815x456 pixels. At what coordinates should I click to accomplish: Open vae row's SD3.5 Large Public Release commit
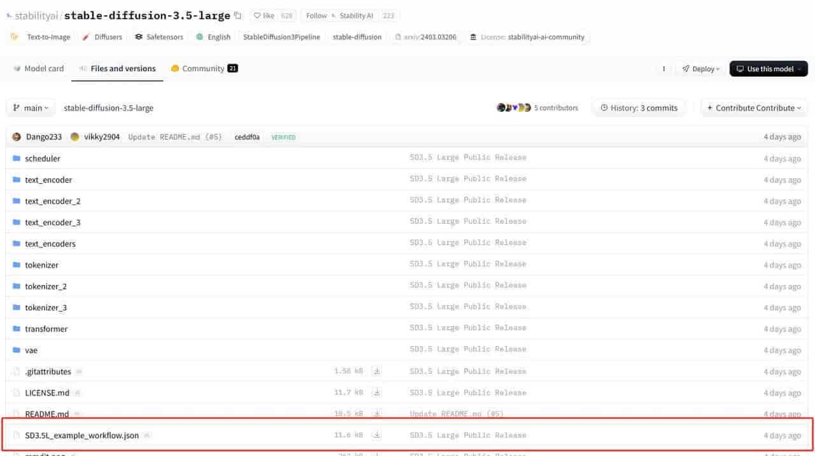tap(468, 349)
